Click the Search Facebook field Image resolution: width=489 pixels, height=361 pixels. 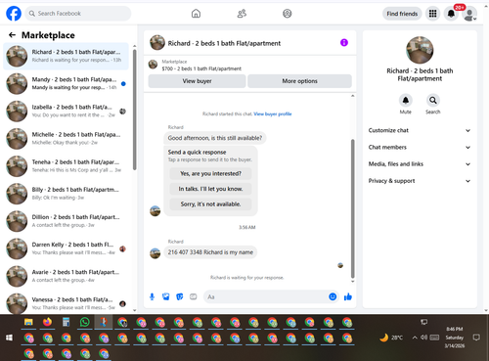(78, 14)
